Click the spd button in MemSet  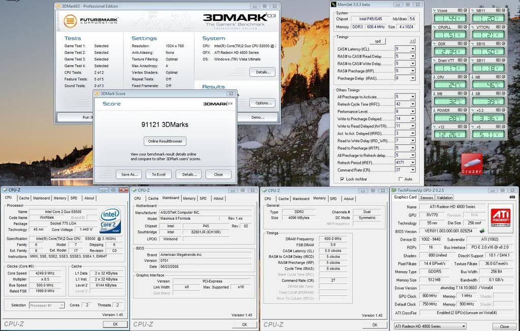[378, 42]
